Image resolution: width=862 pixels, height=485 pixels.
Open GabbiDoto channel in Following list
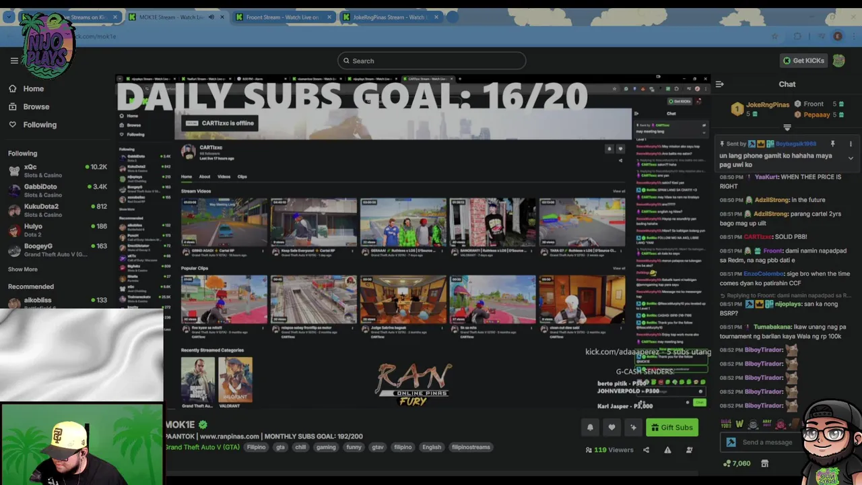[x=57, y=191]
